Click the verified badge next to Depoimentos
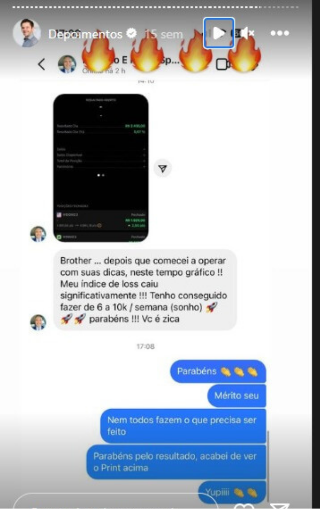Image resolution: width=320 pixels, height=509 pixels. pos(132,33)
